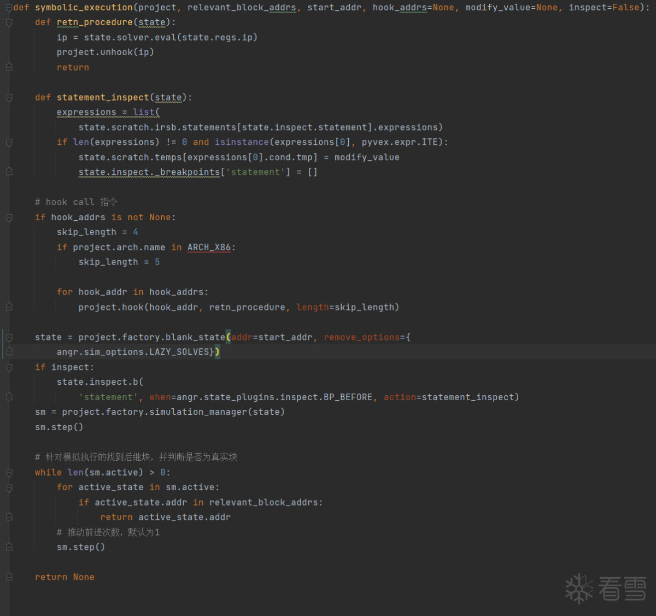Fold the 'state = project.factory.blank_state' statement
The width and height of the screenshot is (656, 616).
tap(9, 338)
